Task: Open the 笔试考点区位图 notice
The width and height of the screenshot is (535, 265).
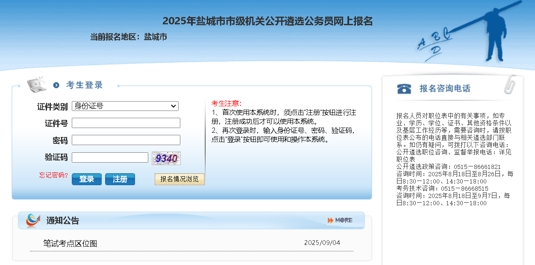Action: pos(70,243)
